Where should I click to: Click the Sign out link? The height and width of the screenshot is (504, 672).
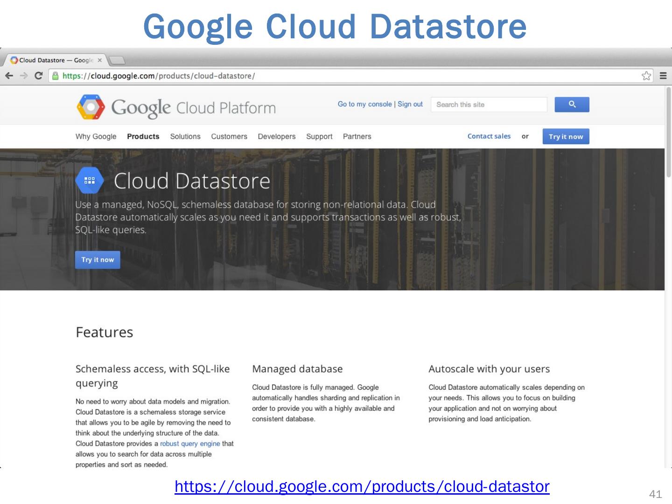pyautogui.click(x=410, y=104)
